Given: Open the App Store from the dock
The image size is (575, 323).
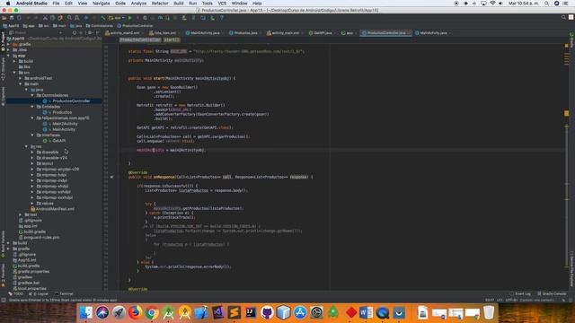Looking at the screenshot, I should point(300,312).
